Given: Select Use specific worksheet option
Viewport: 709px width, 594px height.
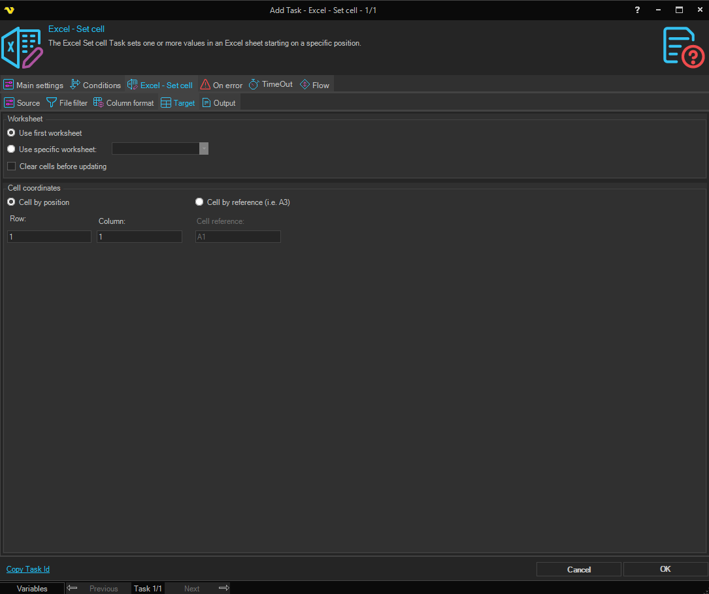Looking at the screenshot, I should coord(11,149).
